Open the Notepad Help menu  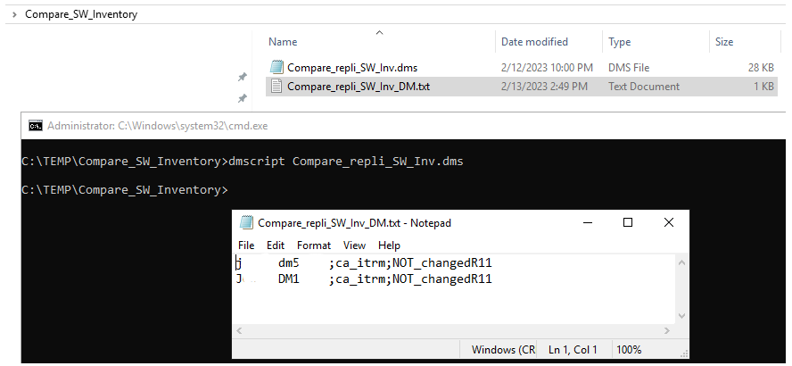[389, 245]
